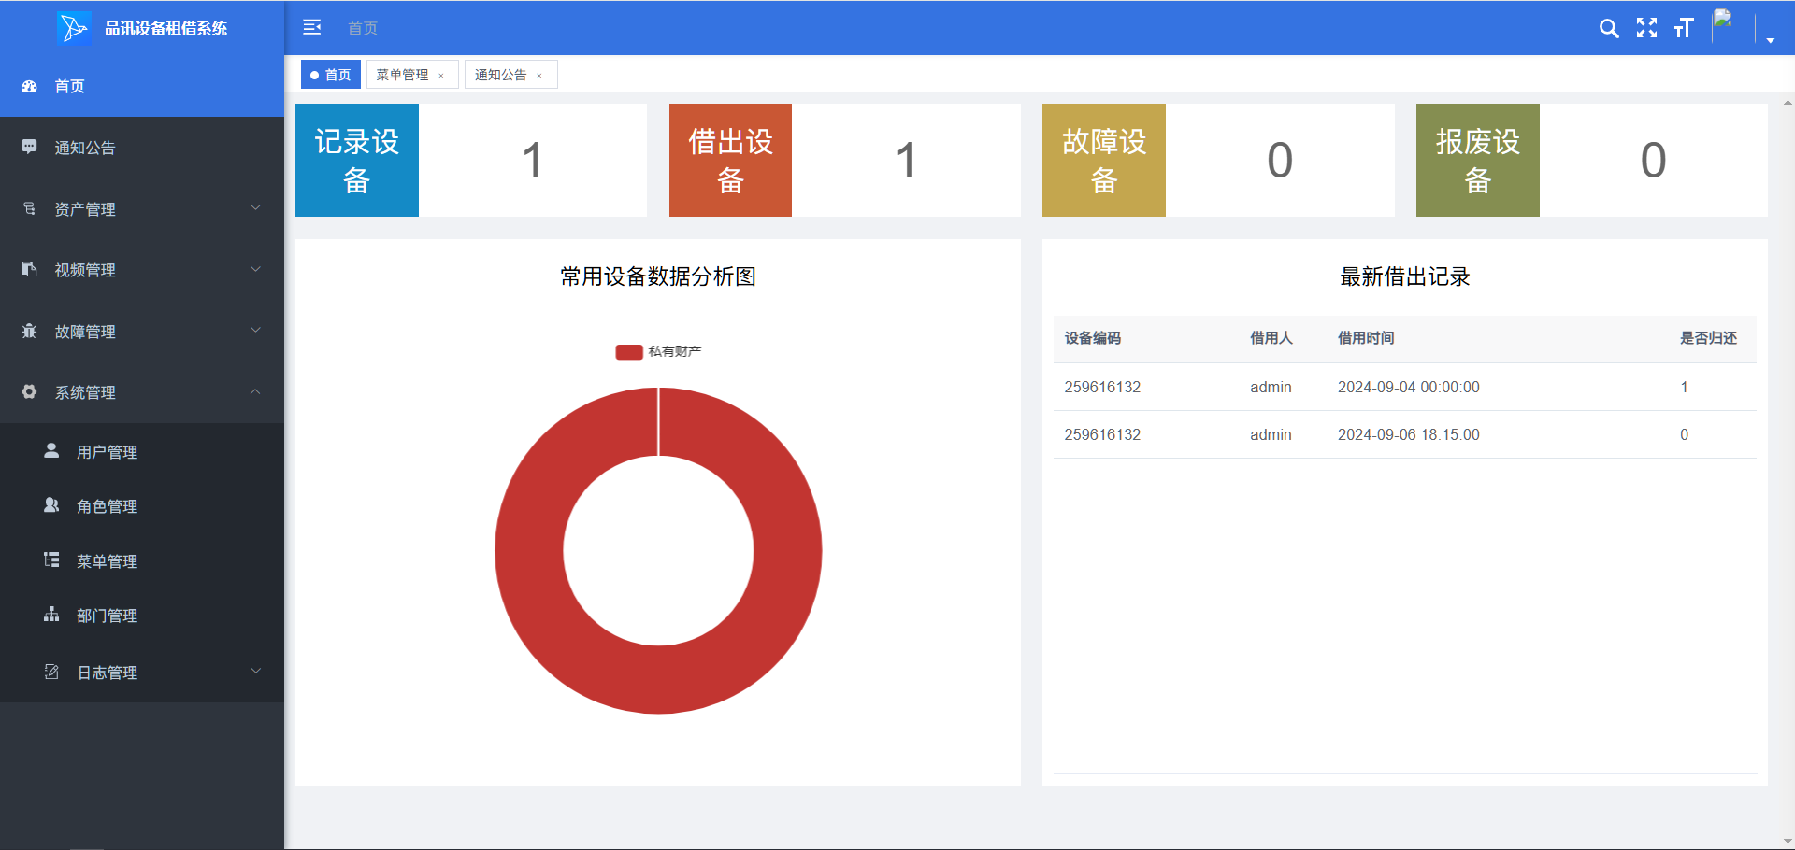The image size is (1795, 850).
Task: Close the 通知公告 tab
Action: 539,76
